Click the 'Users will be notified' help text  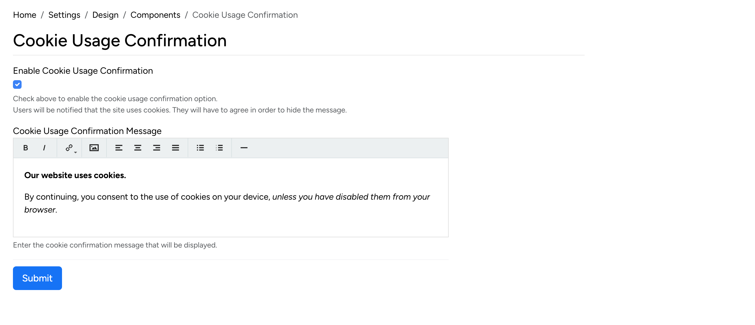point(180,110)
